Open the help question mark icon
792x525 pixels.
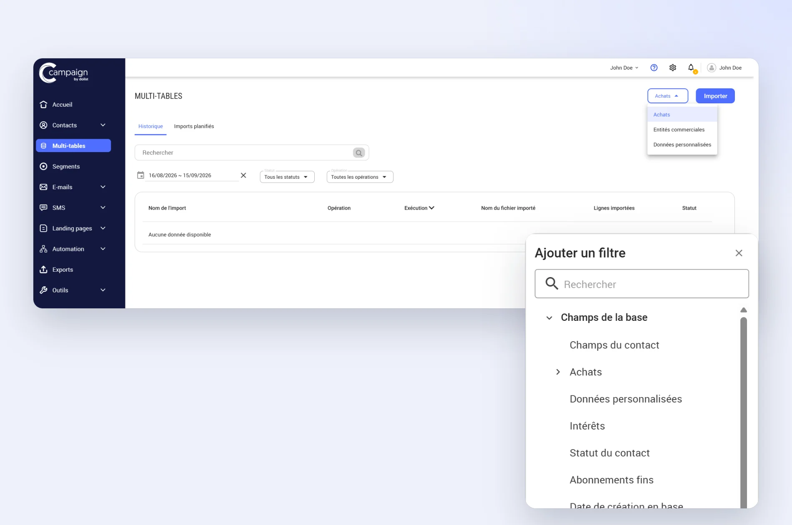pos(654,67)
